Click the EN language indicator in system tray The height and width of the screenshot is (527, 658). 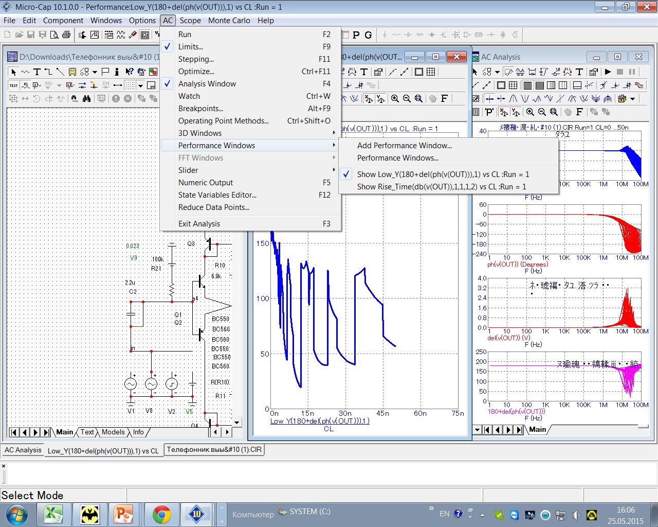444,514
